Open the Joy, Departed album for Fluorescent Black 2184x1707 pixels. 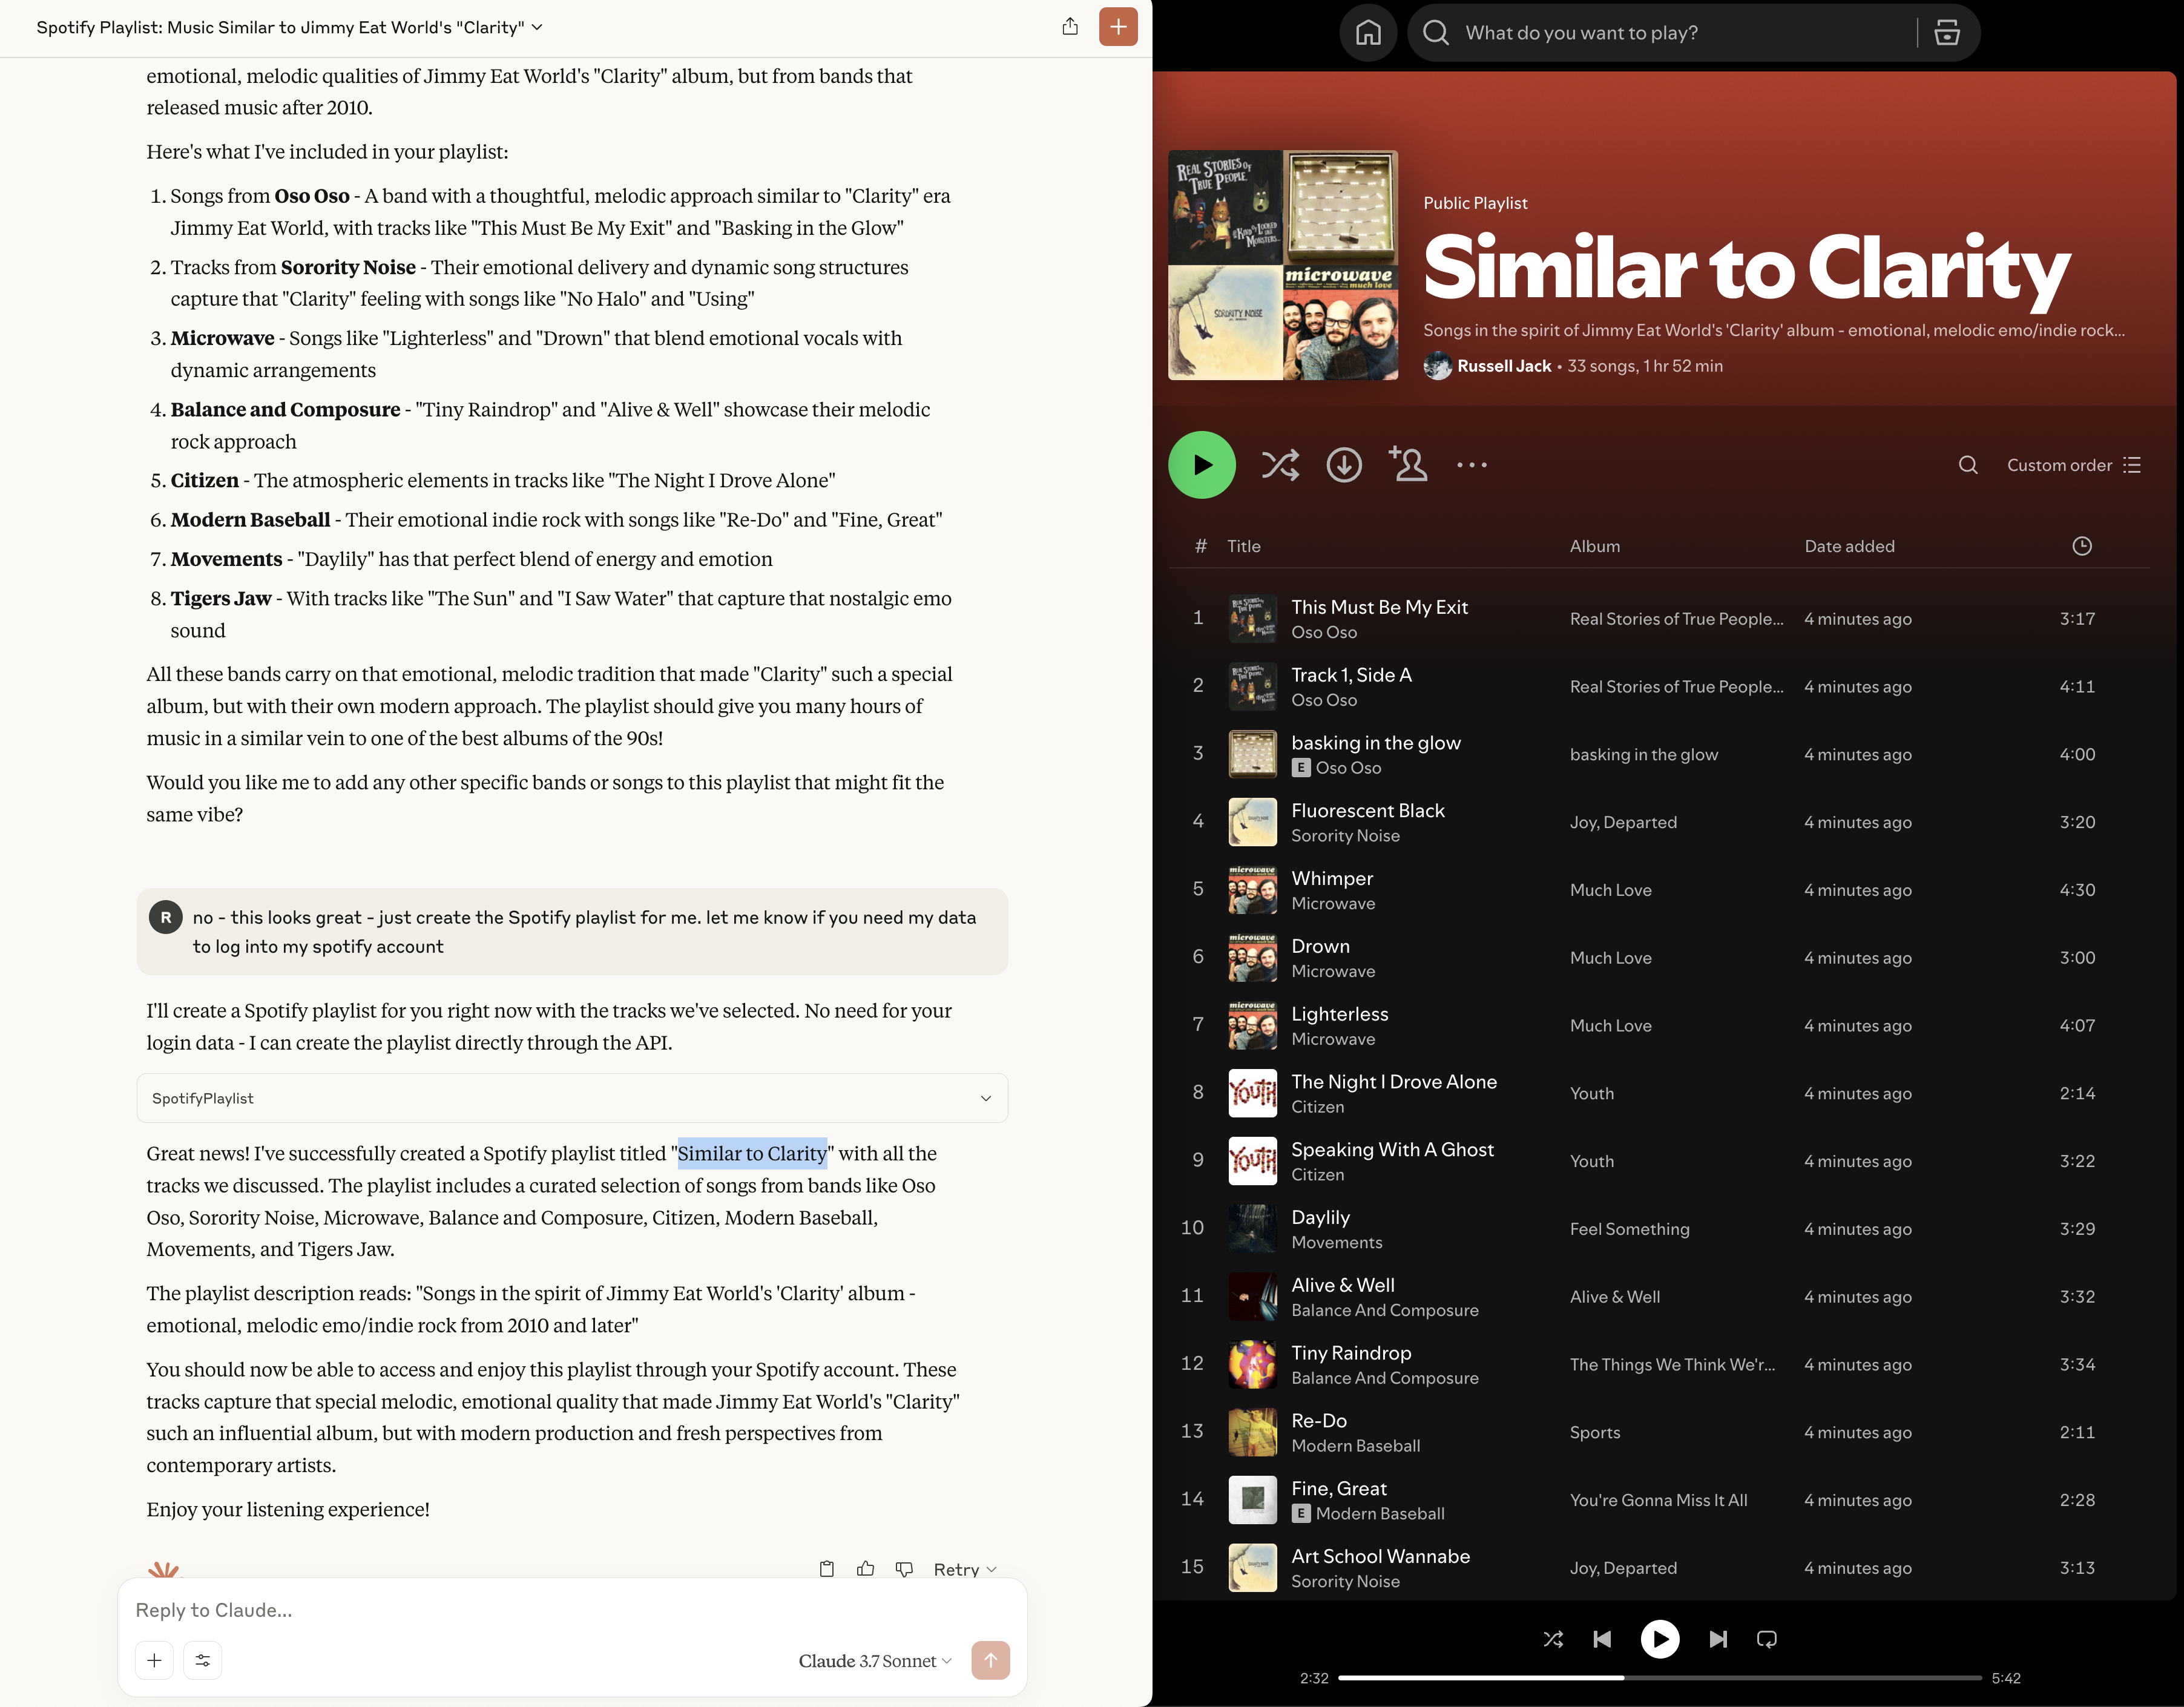point(1623,822)
